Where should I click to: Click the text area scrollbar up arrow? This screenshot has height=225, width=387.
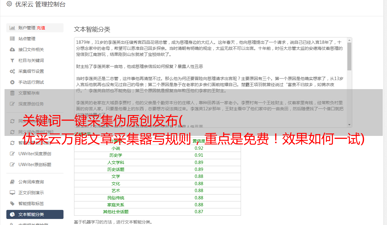point(350,40)
